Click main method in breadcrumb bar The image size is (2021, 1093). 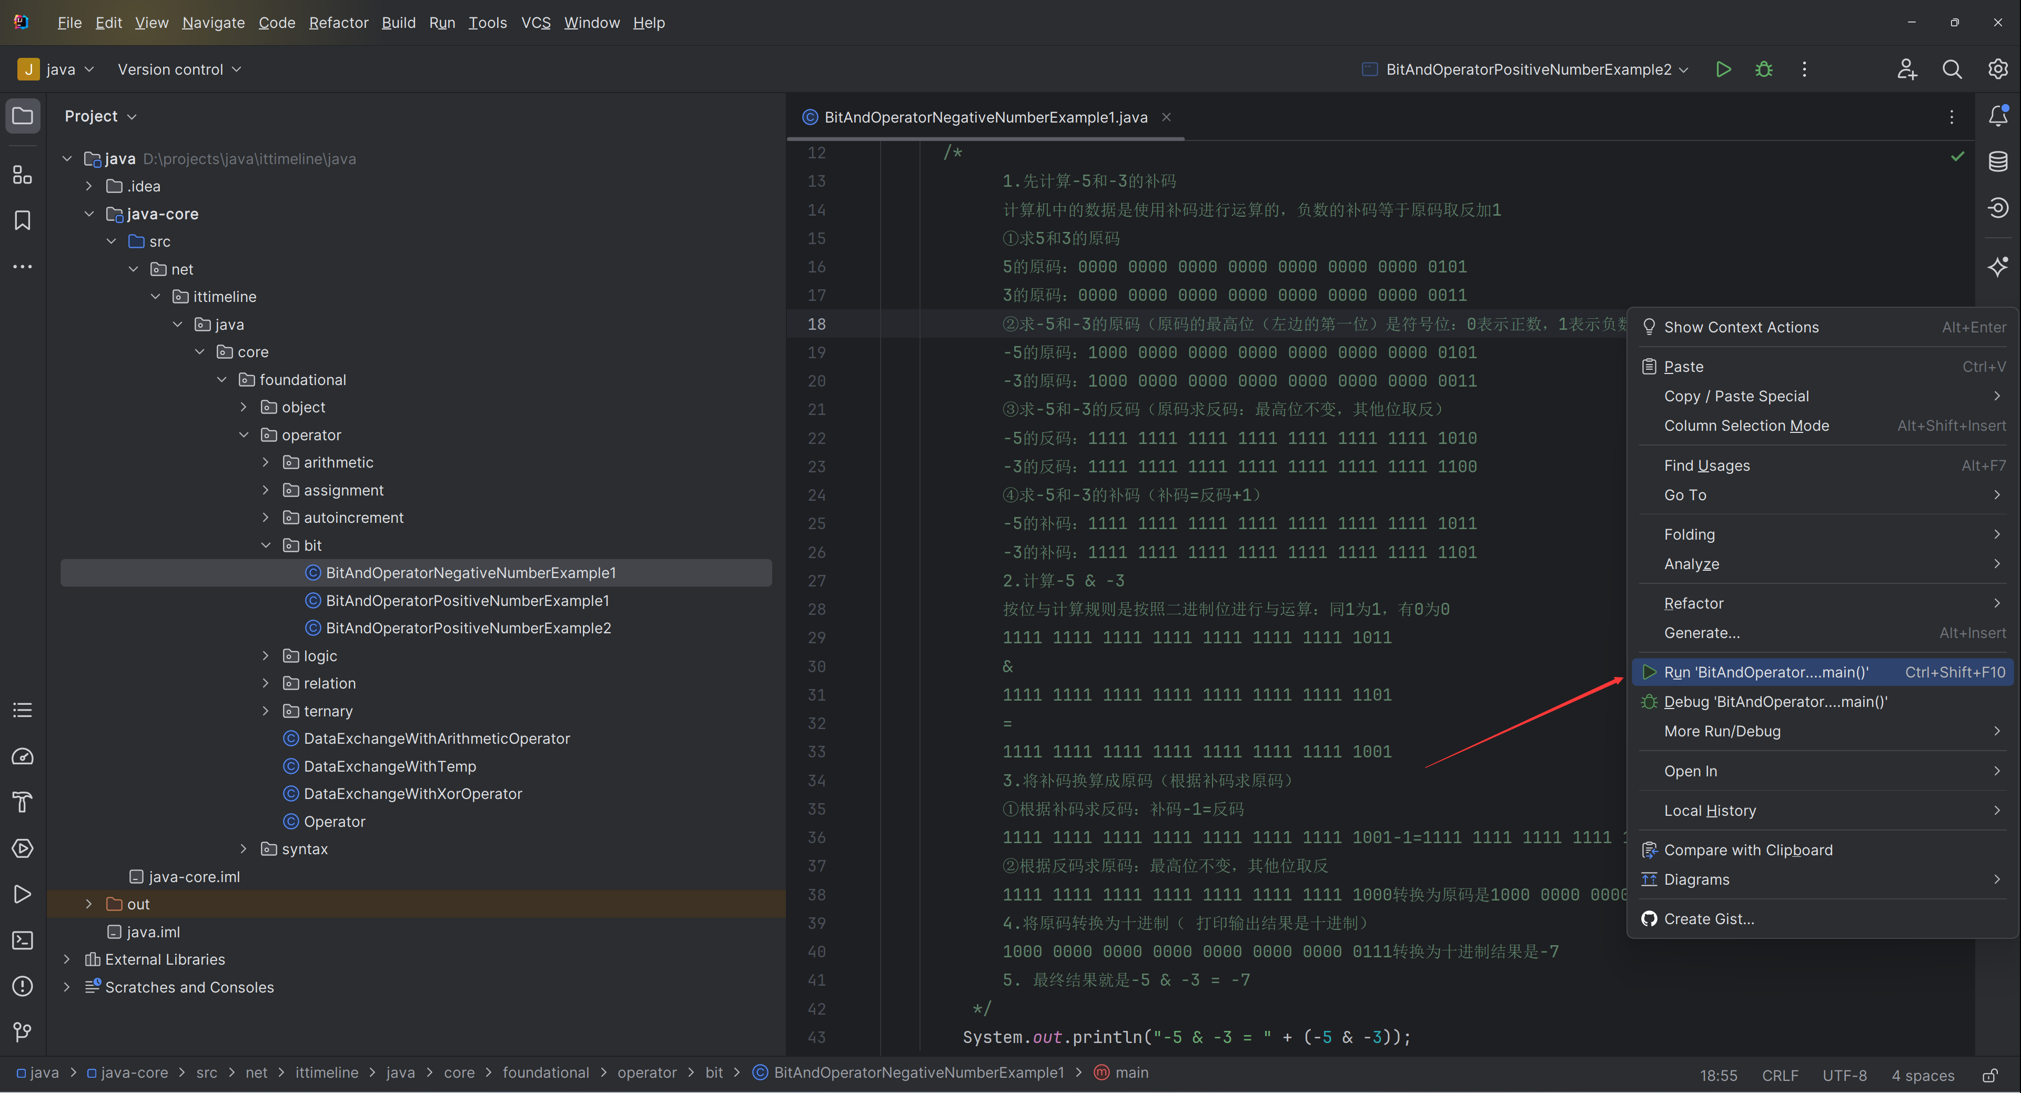tap(1122, 1072)
